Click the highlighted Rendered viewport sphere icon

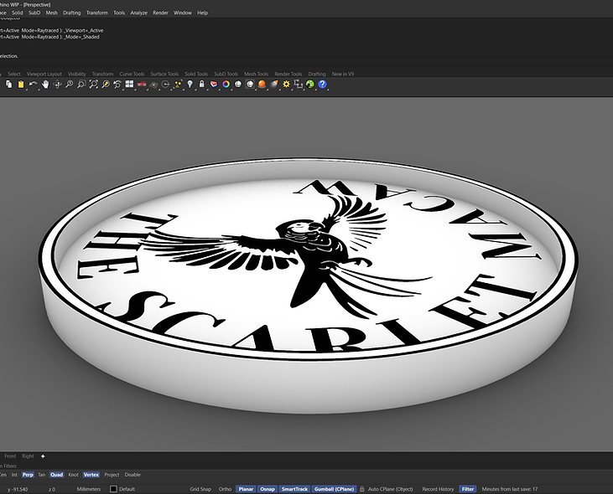[250, 84]
